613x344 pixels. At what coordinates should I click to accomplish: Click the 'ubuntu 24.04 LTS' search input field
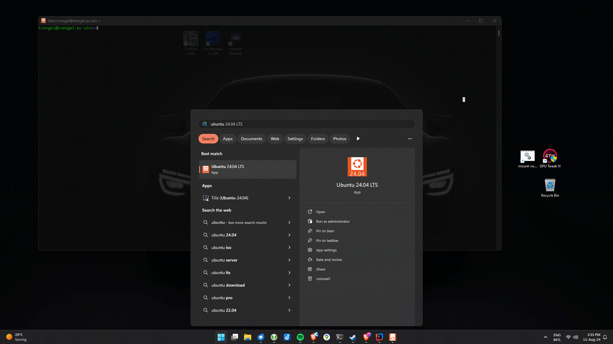click(306, 124)
